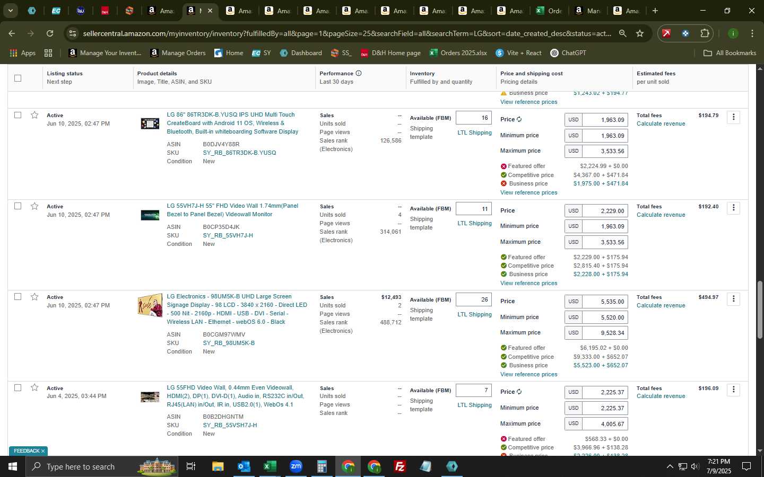The height and width of the screenshot is (477, 764).
Task: Click LTL Shipping template on 86TR3DK row
Action: [474, 132]
